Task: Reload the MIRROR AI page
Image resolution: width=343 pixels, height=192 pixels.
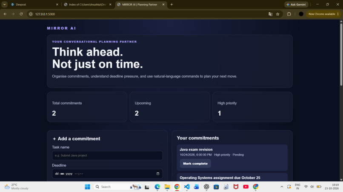Action: click(21, 14)
